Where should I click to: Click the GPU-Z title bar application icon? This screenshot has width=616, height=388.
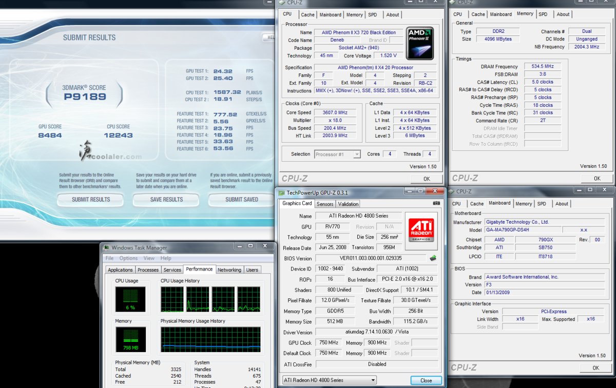click(x=282, y=192)
